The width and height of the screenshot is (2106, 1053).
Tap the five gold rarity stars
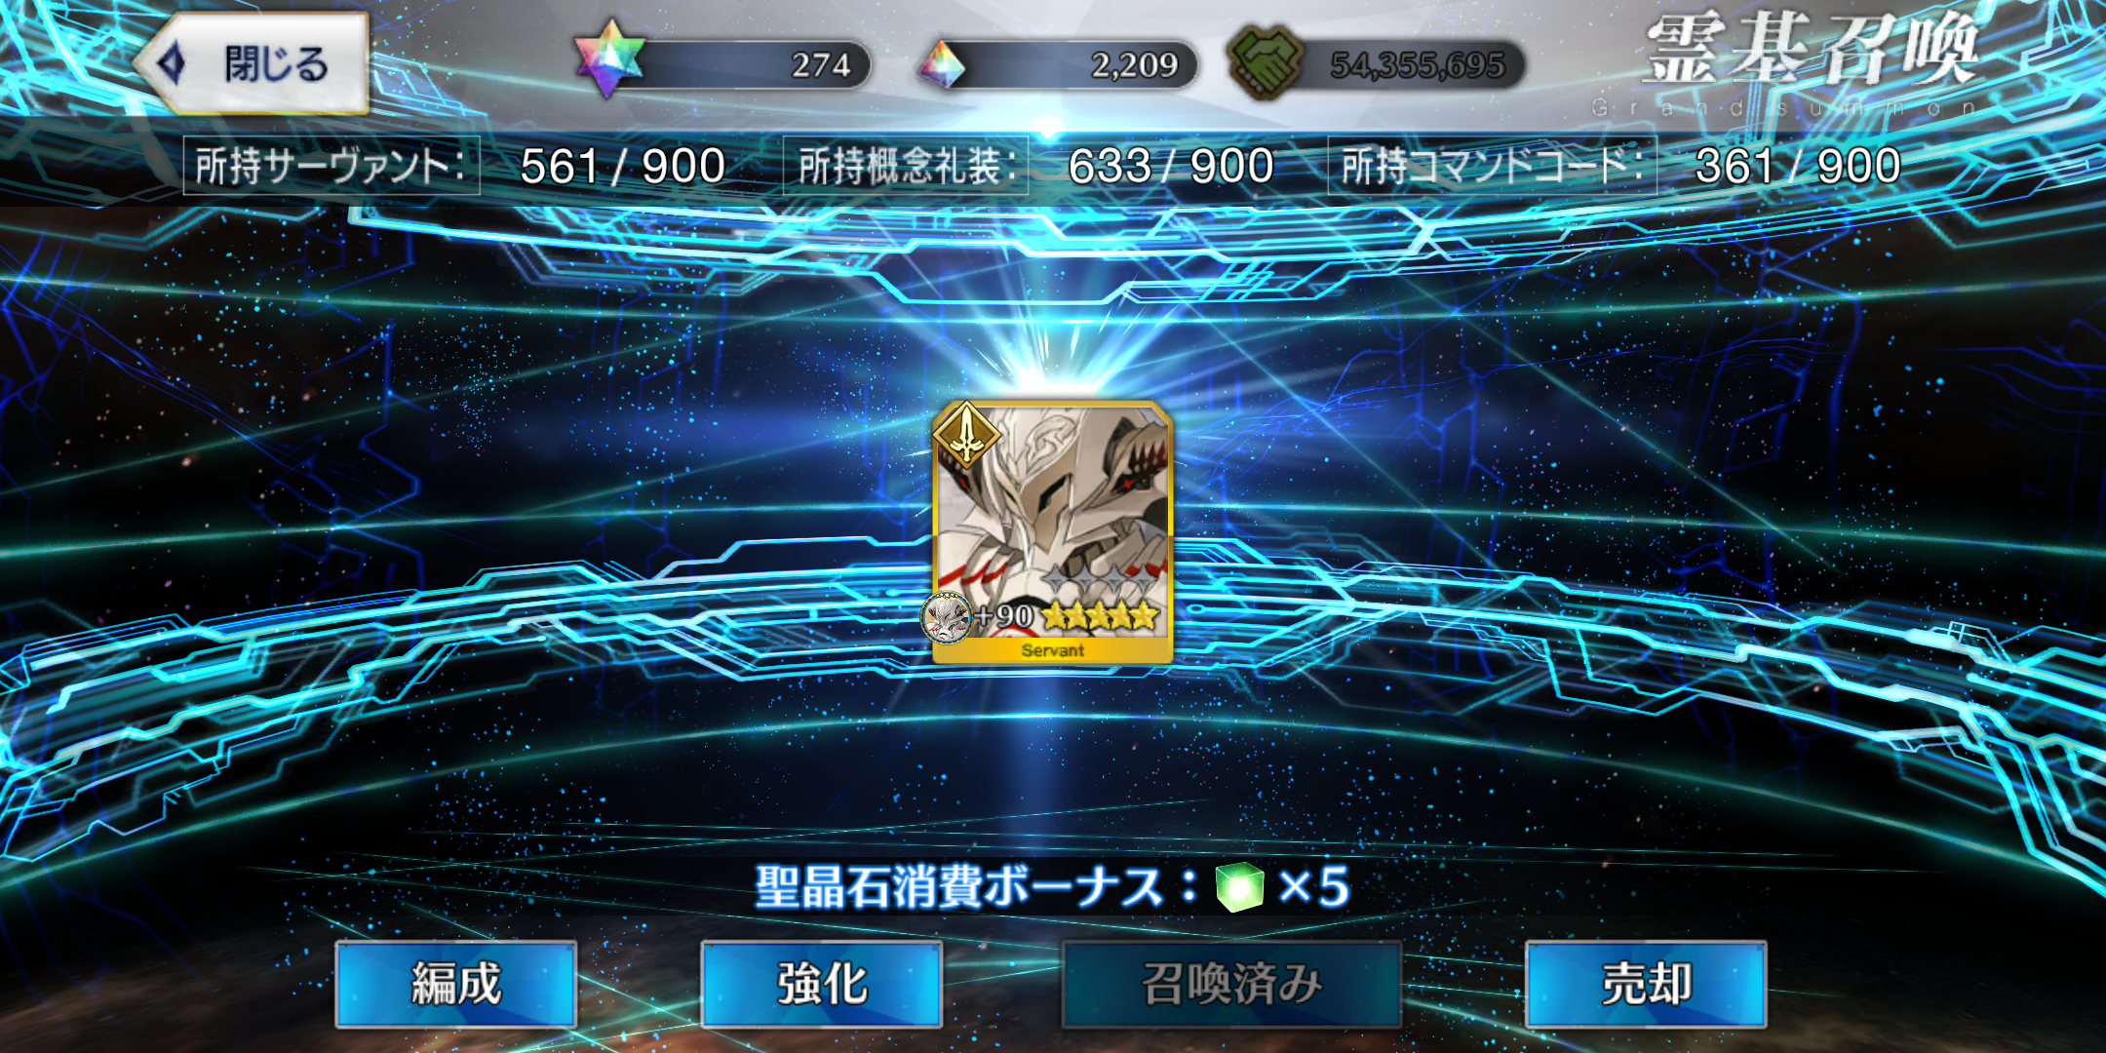point(1099,615)
